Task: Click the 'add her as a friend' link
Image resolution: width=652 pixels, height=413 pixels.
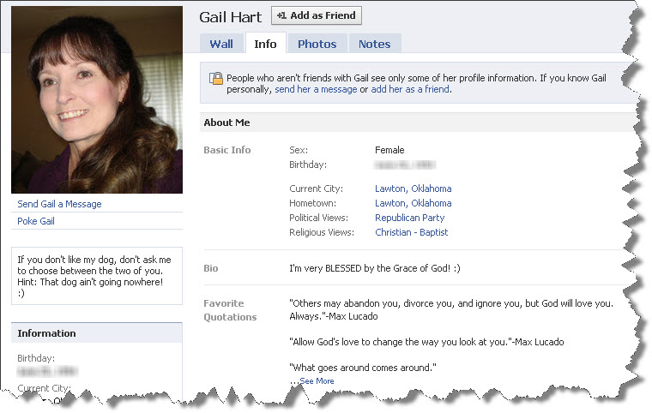Action: pyautogui.click(x=409, y=89)
